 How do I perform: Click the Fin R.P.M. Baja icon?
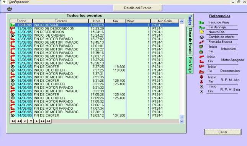click(x=201, y=91)
